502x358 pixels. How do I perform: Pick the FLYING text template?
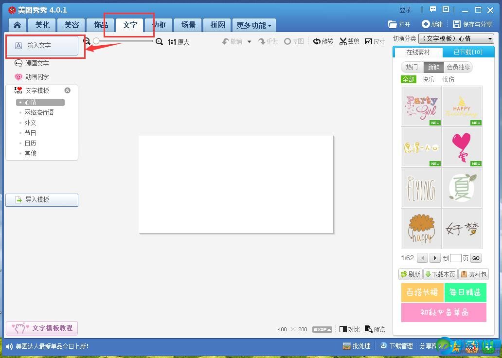click(421, 188)
